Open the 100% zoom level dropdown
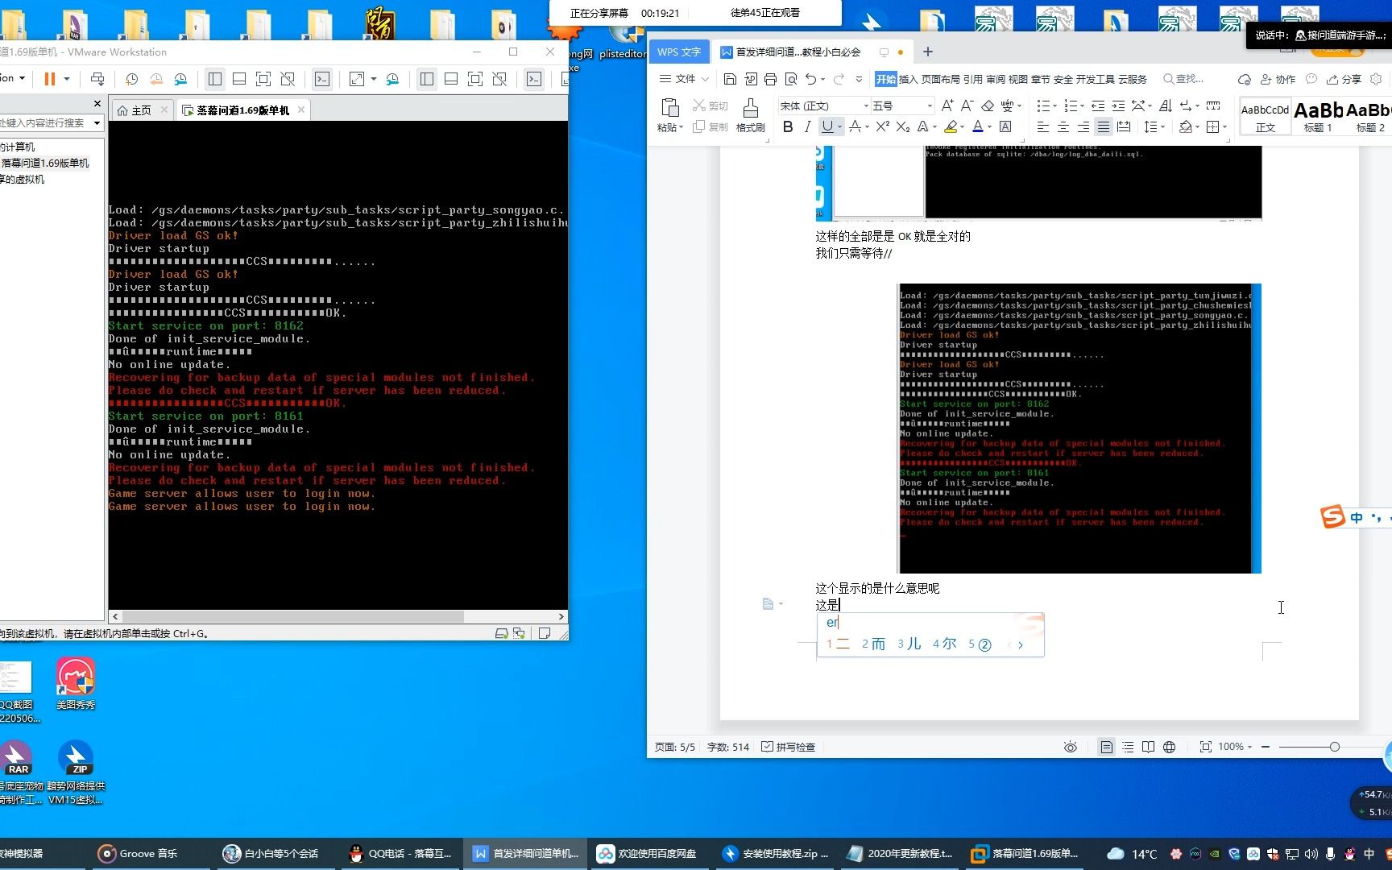1392x870 pixels. click(1235, 747)
